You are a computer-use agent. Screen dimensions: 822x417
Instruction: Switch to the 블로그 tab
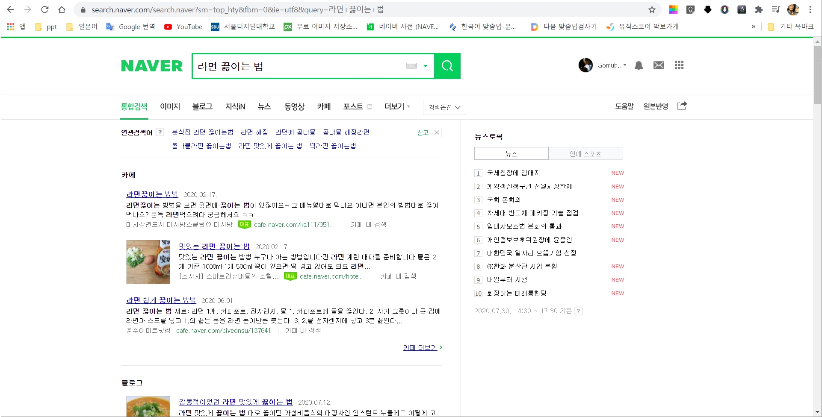tap(202, 106)
